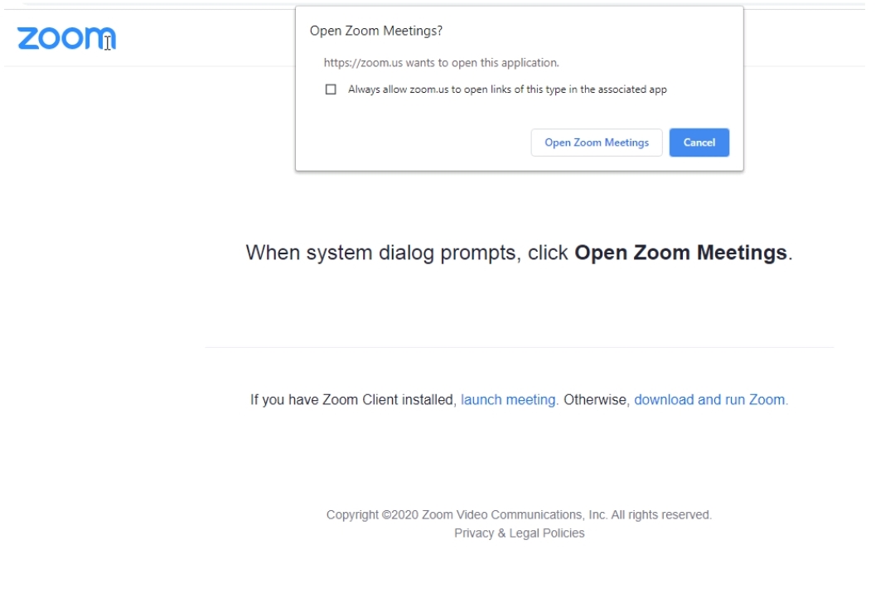The height and width of the screenshot is (603, 895).
Task: Click the 'Copyright ©2020' footer text
Action: [372, 515]
